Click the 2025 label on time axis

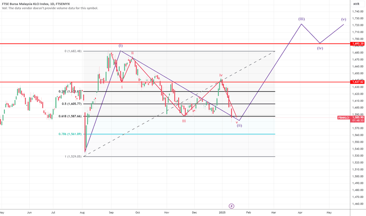(222, 212)
